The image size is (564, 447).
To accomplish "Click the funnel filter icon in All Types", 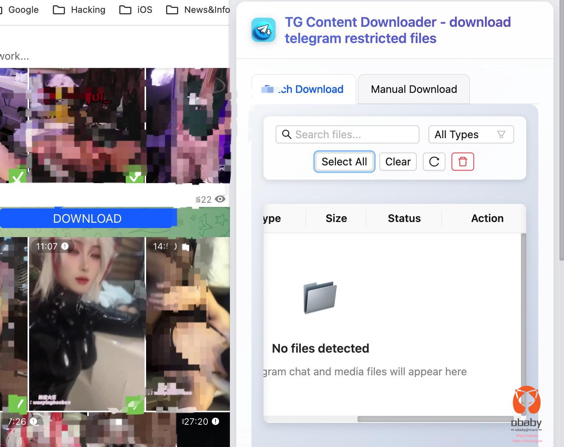I will pos(501,134).
